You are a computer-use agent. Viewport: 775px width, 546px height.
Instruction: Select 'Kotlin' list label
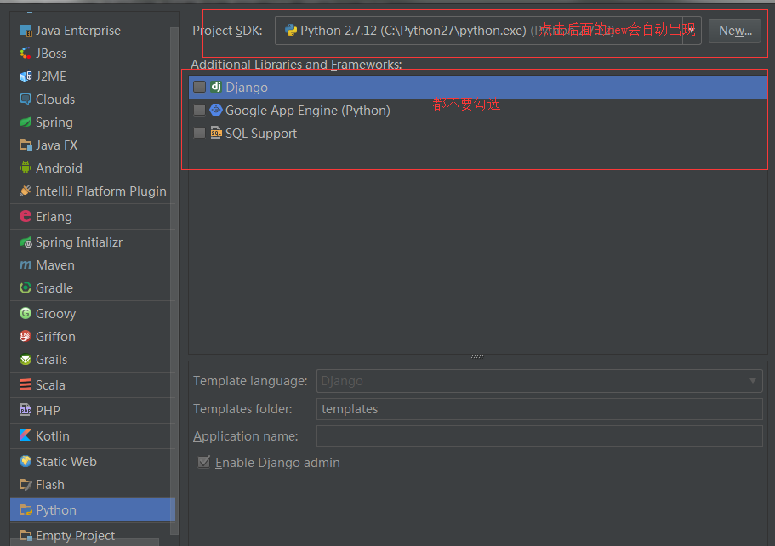[x=53, y=435]
